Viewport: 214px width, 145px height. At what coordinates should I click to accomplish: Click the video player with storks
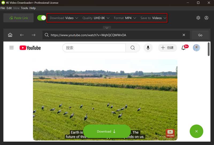105,100
